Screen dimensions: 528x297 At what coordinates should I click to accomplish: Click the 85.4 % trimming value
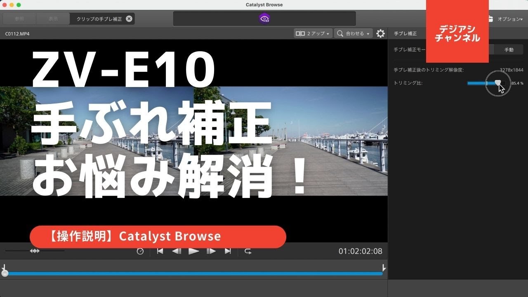click(x=517, y=83)
